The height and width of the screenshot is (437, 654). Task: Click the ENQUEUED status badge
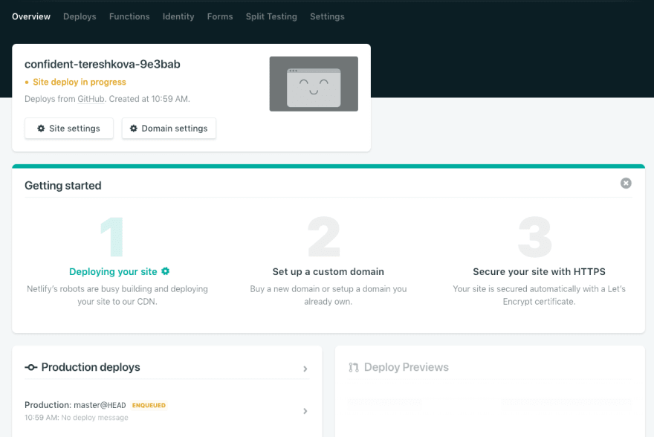coord(149,405)
